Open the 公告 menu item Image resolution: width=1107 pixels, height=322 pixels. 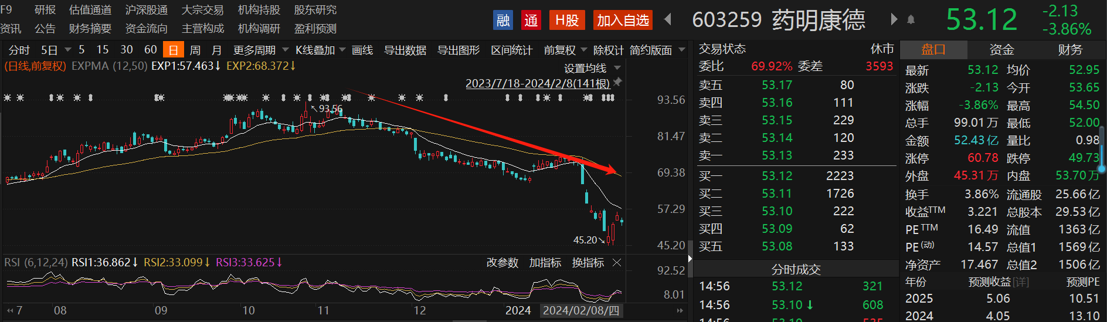point(45,28)
